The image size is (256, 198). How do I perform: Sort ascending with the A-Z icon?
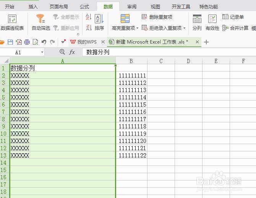88,17
